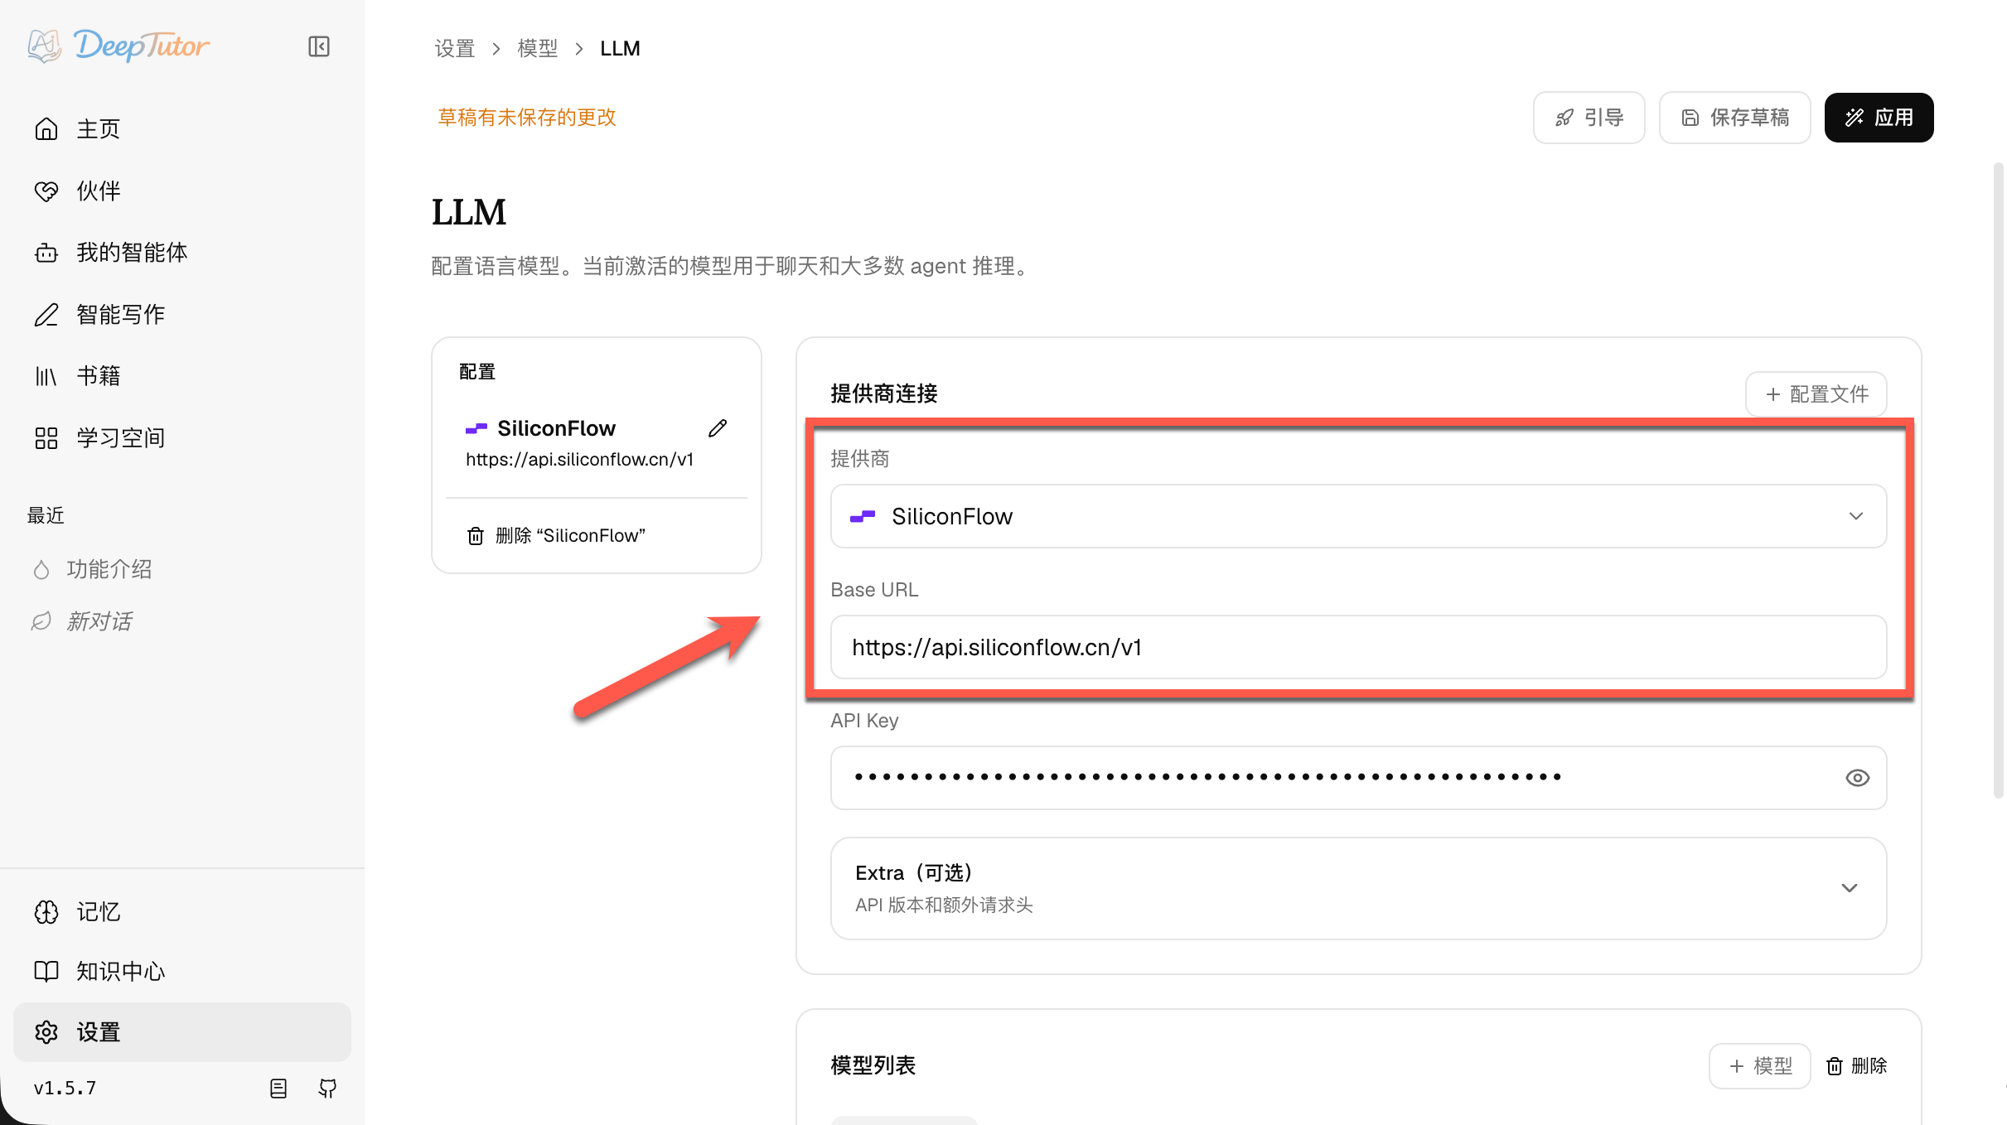The image size is (2007, 1125).
Task: Navigate to 书籍 books
Action: tap(182, 376)
